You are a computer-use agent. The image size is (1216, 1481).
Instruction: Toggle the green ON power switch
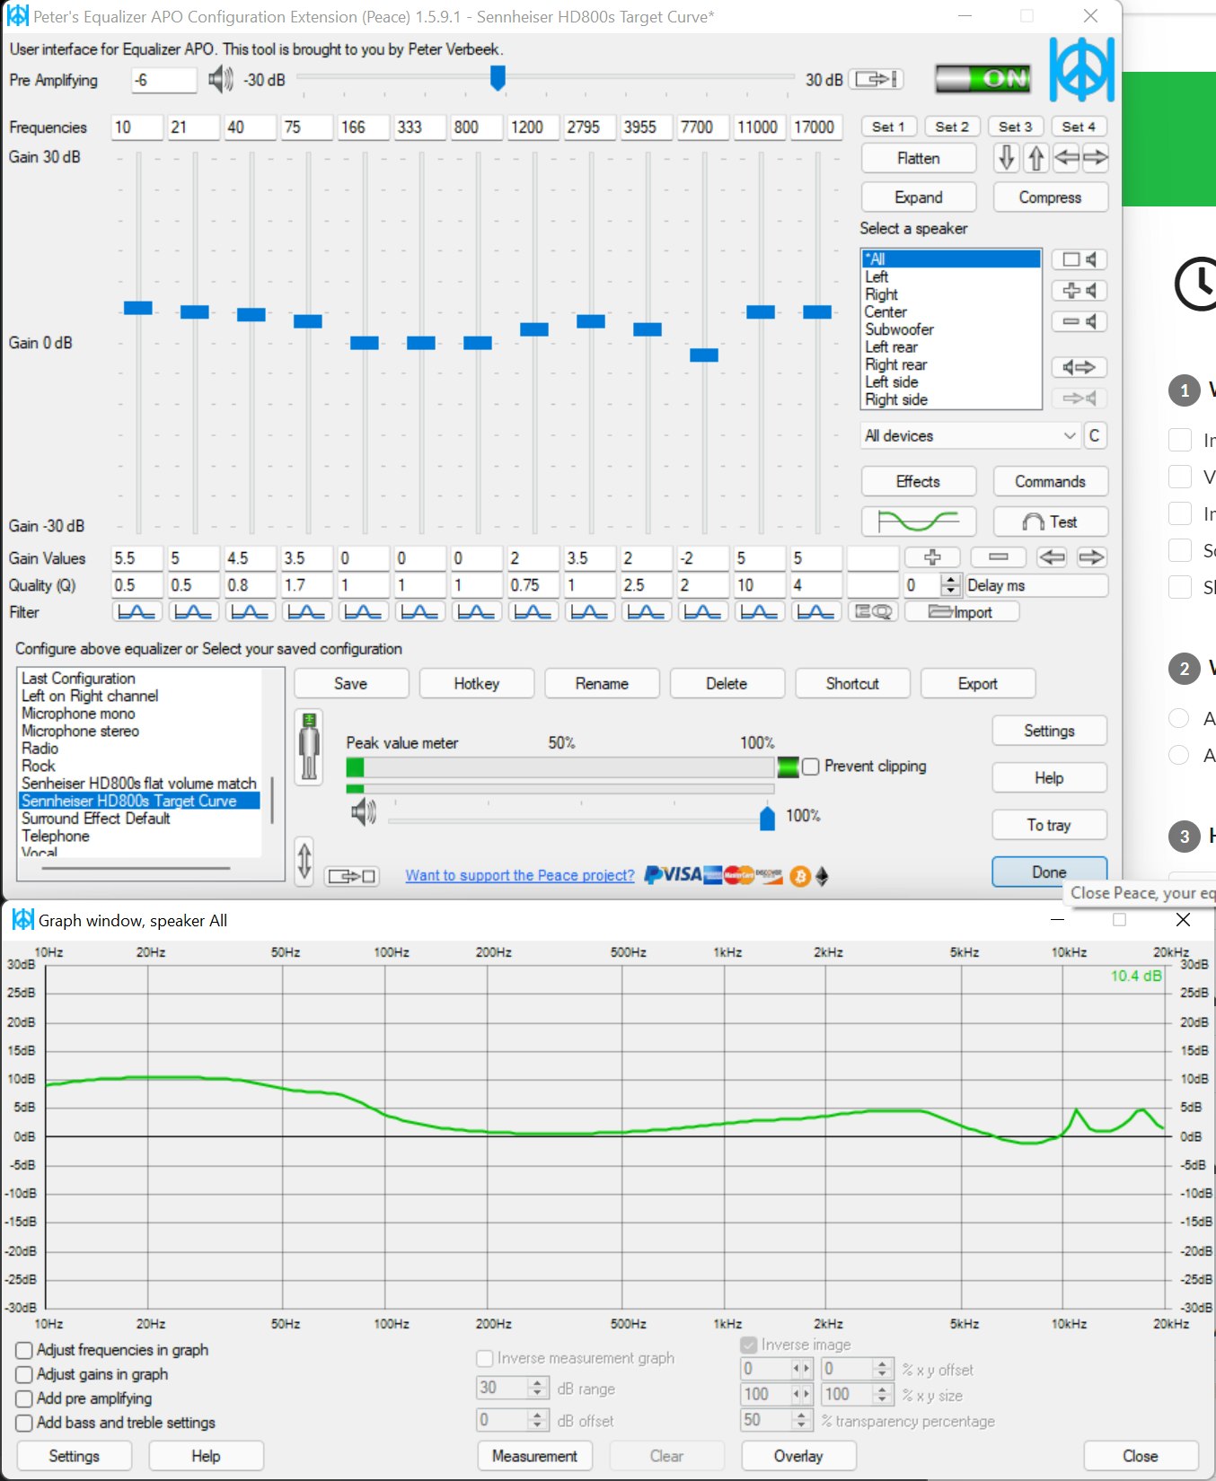click(982, 79)
